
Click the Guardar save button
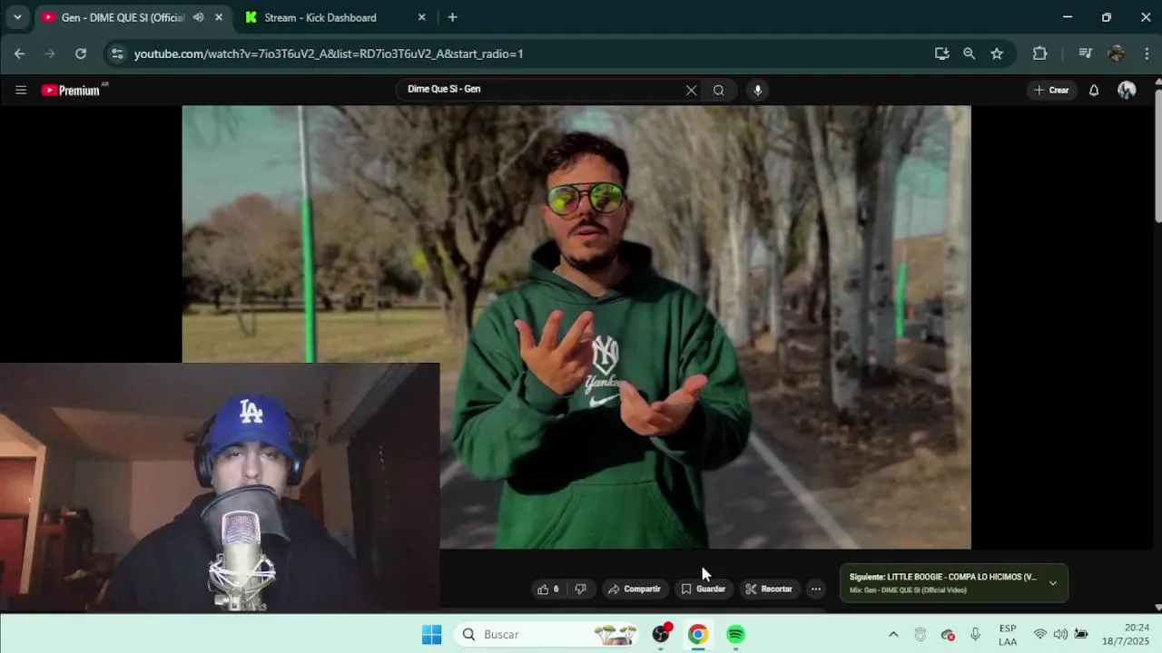704,590
